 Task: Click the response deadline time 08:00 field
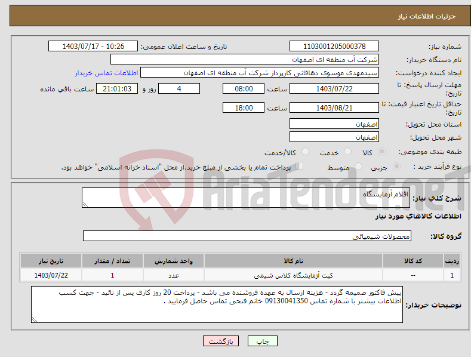tap(244, 88)
